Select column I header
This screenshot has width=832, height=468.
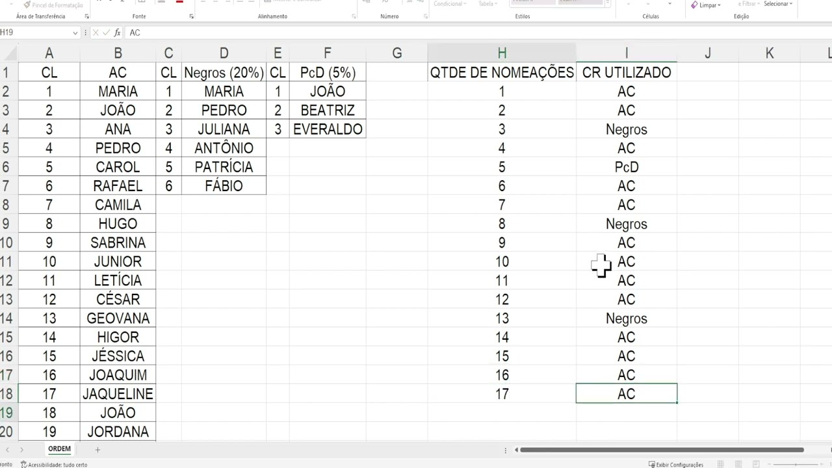627,53
